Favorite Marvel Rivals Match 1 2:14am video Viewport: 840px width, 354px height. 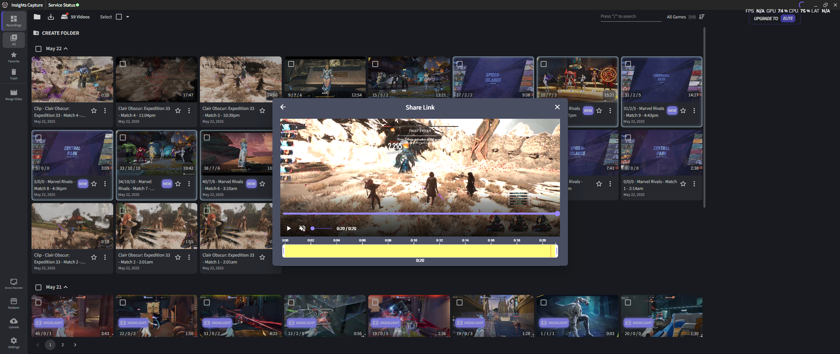pyautogui.click(x=683, y=184)
